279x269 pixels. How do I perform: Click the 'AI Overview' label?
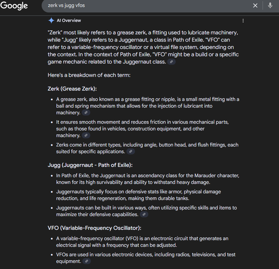[x=69, y=20]
